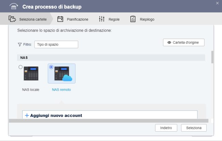Viewport: 222px width, 141px height.
Task: Click the funnel filter icon
Action: coord(20,44)
